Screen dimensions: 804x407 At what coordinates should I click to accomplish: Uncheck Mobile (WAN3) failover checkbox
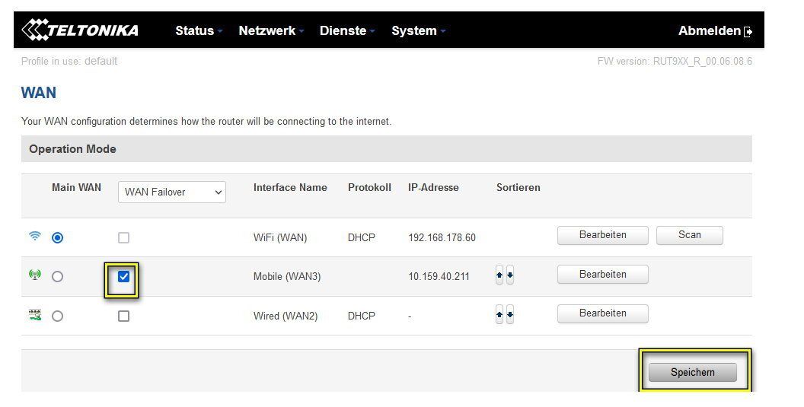124,277
